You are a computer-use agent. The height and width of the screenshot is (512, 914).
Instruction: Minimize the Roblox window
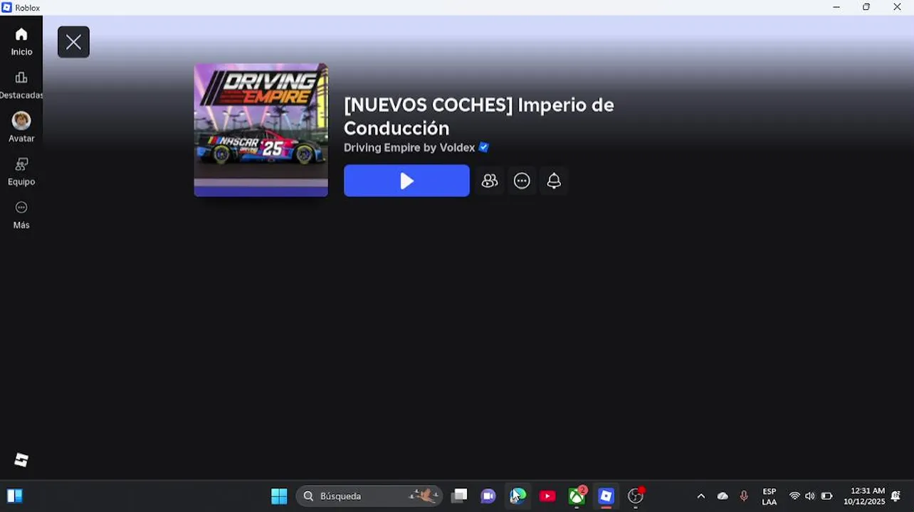point(836,7)
